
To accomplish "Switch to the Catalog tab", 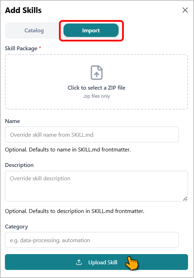I will [x=34, y=31].
